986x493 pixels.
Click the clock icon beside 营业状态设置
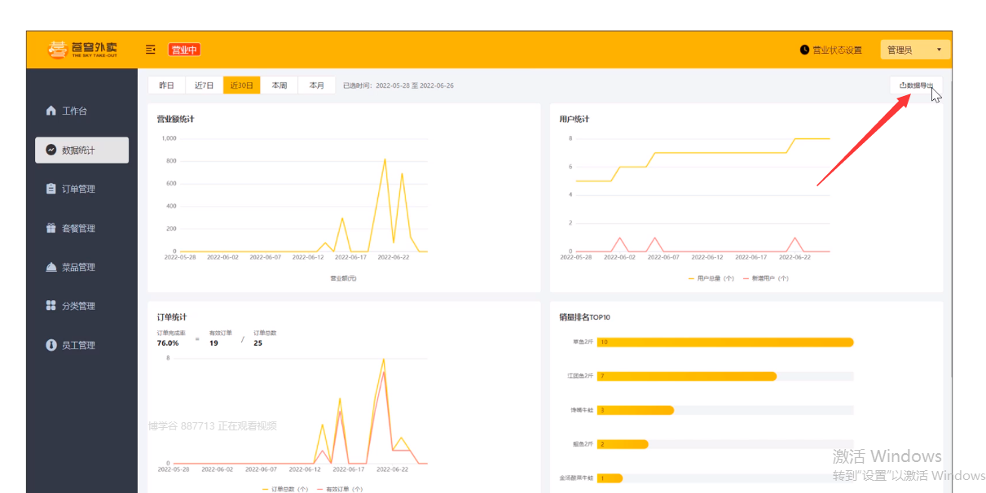pos(805,50)
